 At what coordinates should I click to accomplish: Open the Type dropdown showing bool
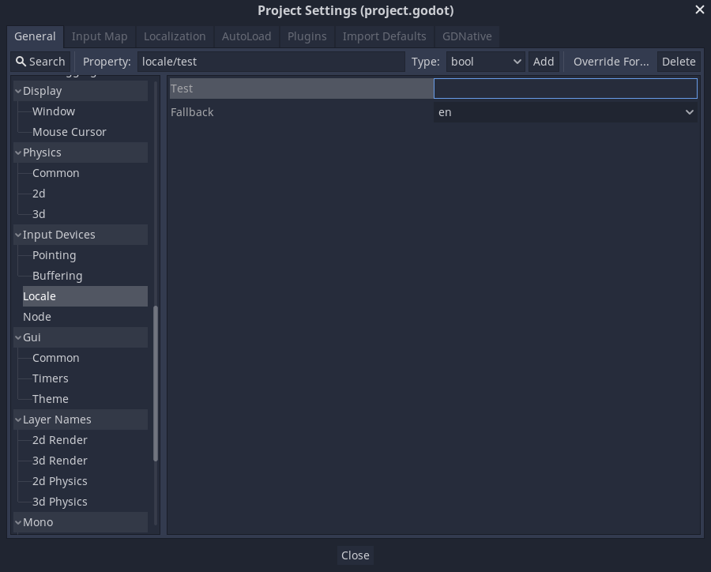point(486,62)
